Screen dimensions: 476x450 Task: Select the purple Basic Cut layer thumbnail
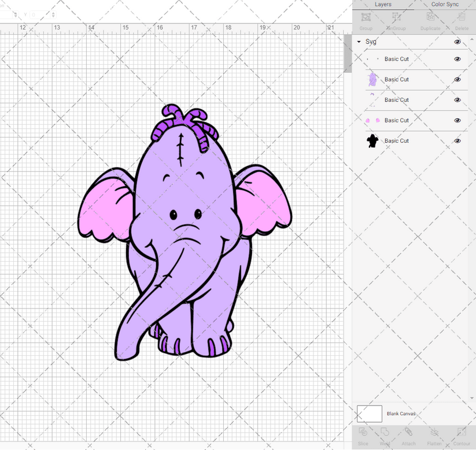tap(373, 79)
